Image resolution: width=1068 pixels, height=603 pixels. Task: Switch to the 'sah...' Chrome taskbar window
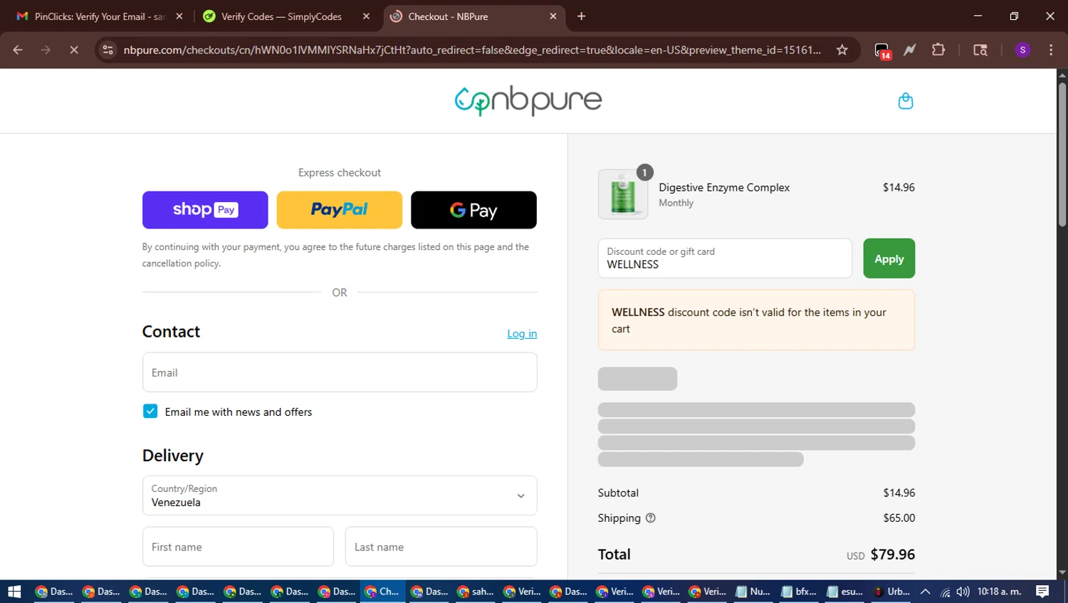tap(475, 592)
